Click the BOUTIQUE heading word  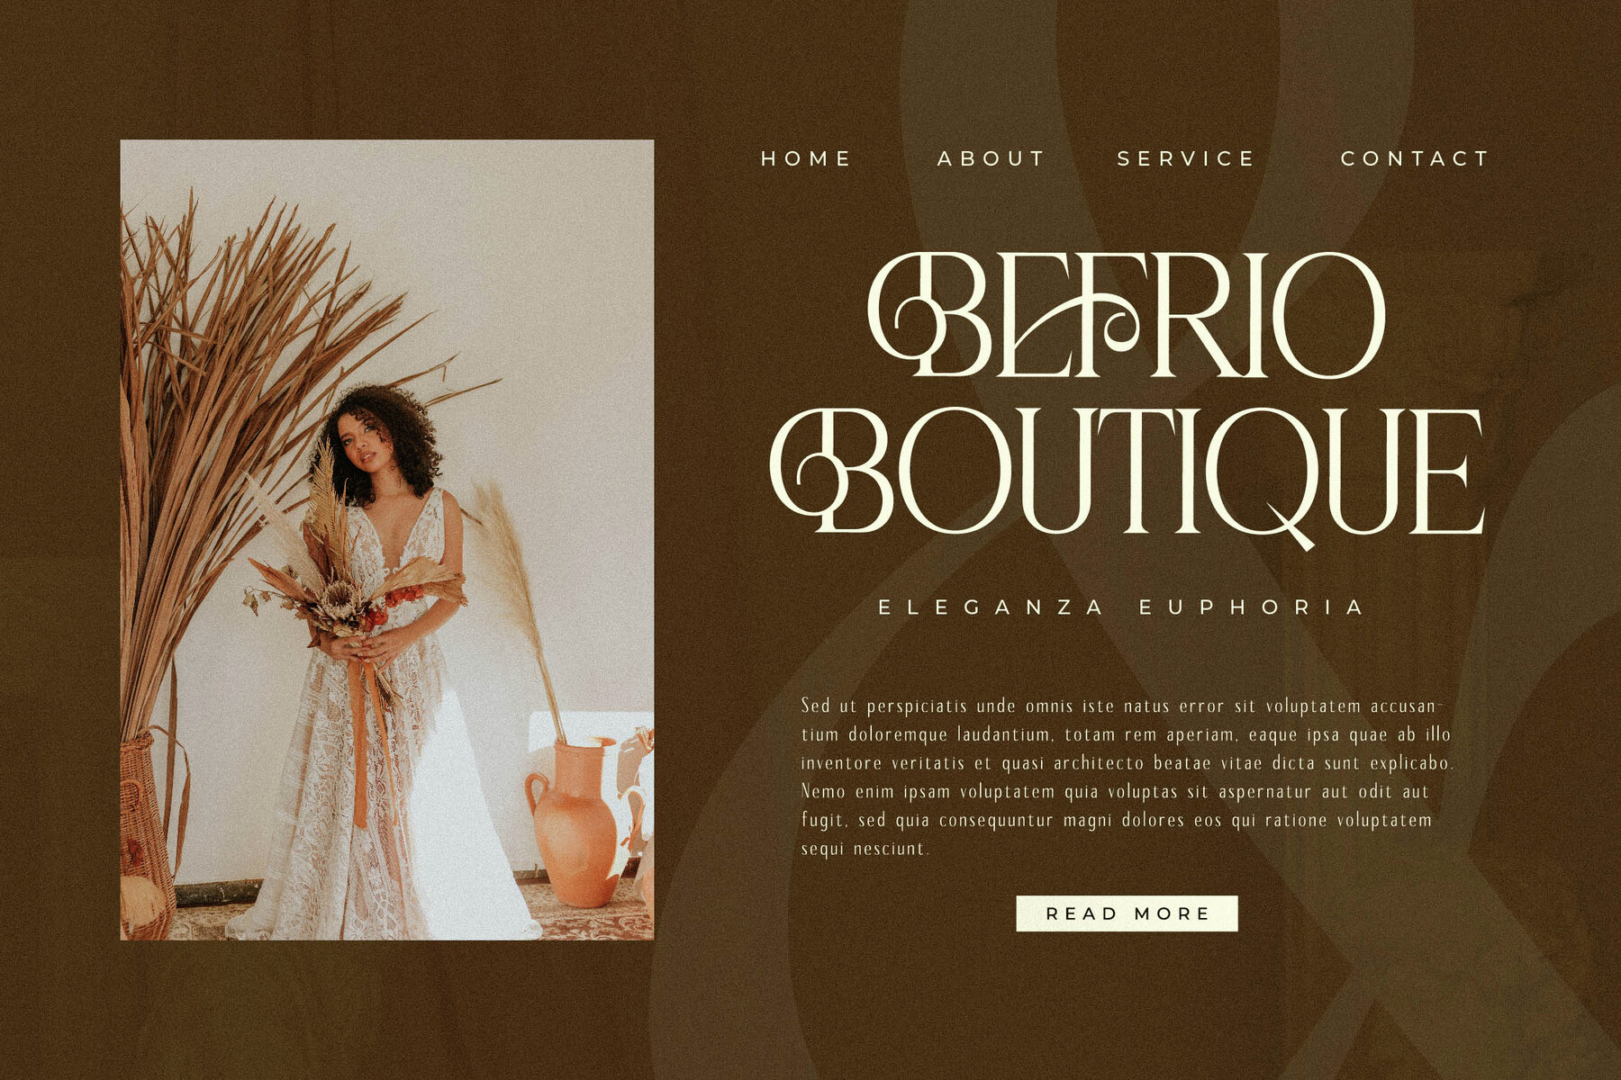[1127, 475]
